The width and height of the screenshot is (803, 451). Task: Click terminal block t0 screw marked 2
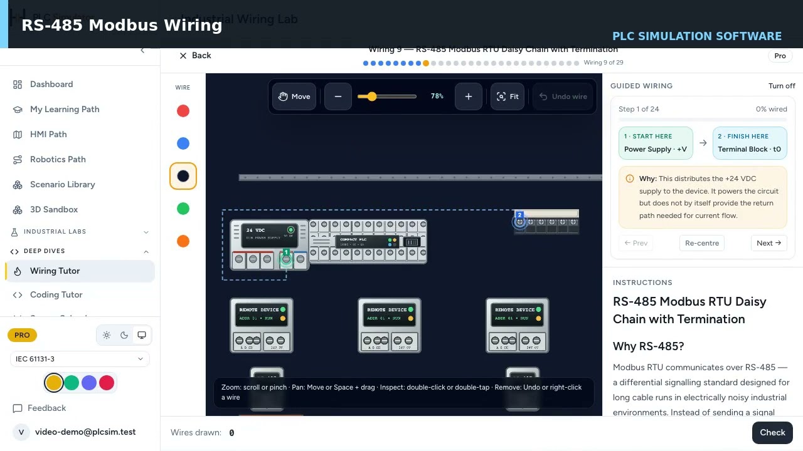(519, 222)
